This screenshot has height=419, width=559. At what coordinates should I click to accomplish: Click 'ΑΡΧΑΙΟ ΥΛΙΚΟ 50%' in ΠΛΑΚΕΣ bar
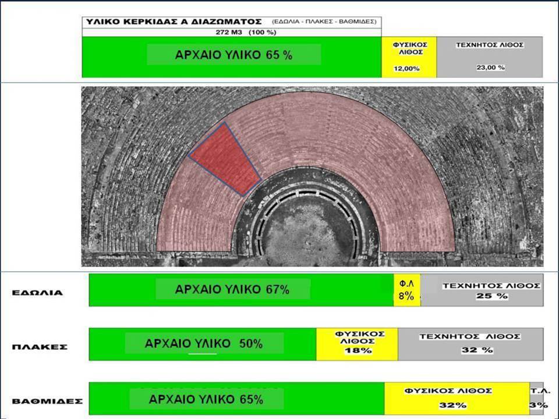pos(204,343)
